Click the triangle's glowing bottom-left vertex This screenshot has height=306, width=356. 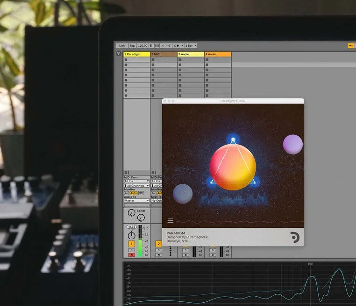212,182
